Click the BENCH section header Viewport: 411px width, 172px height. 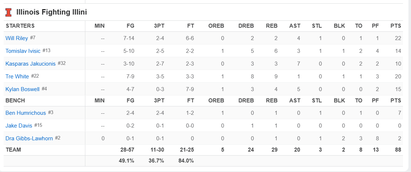(x=15, y=101)
